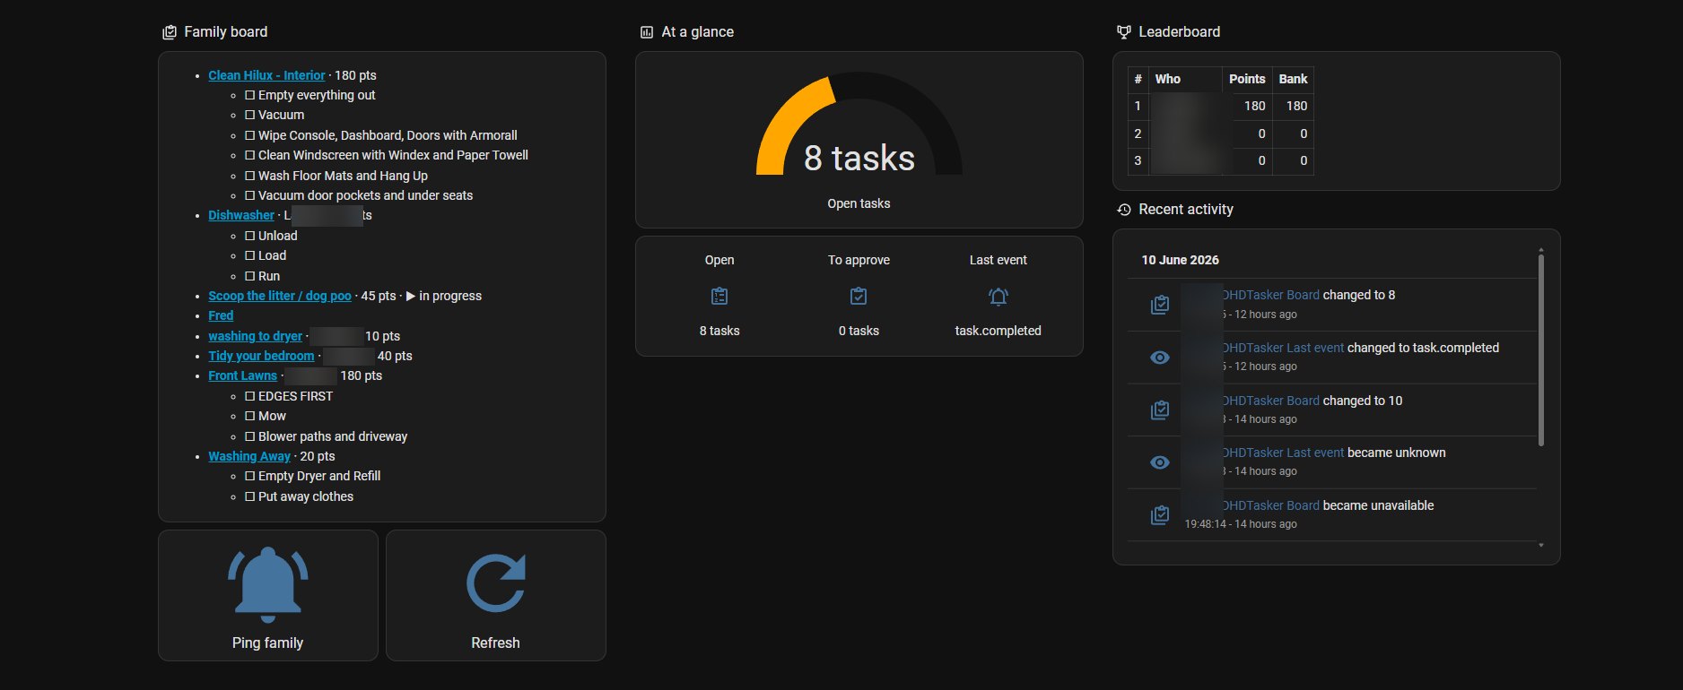
Task: Click the Recent activity scrollbar thumb
Action: [x=1541, y=349]
